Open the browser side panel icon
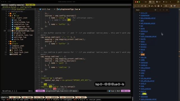 171,6
